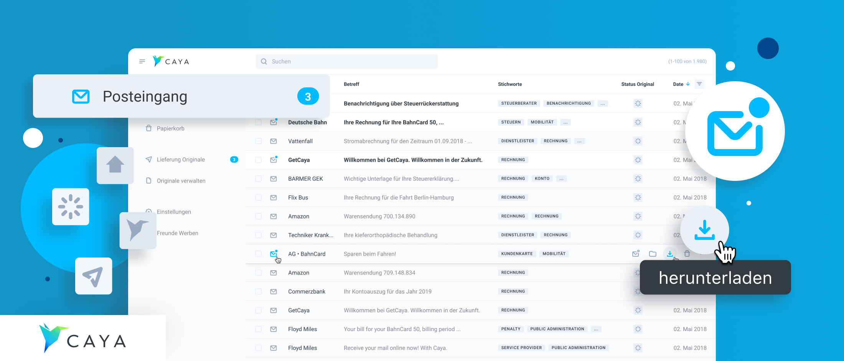This screenshot has width=844, height=361.
Task: Click the BENACHRICHTIGUNG tag
Action: (569, 103)
